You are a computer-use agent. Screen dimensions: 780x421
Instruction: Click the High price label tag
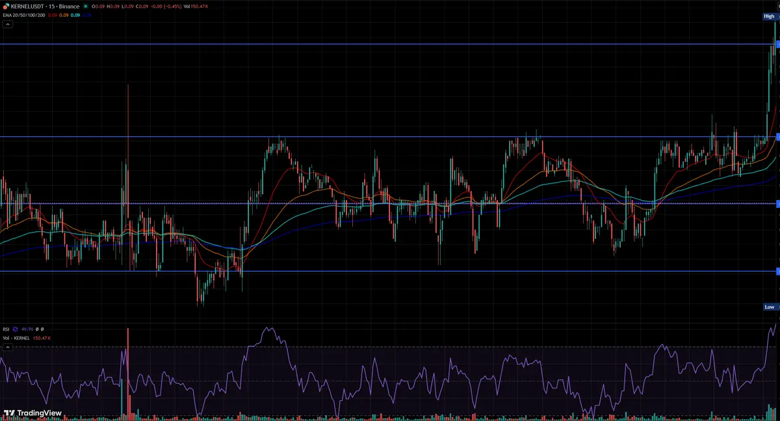coord(769,16)
